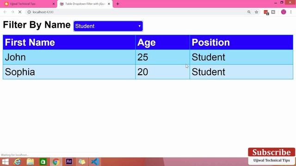Open Adobe After Effects from taskbar

point(69,161)
